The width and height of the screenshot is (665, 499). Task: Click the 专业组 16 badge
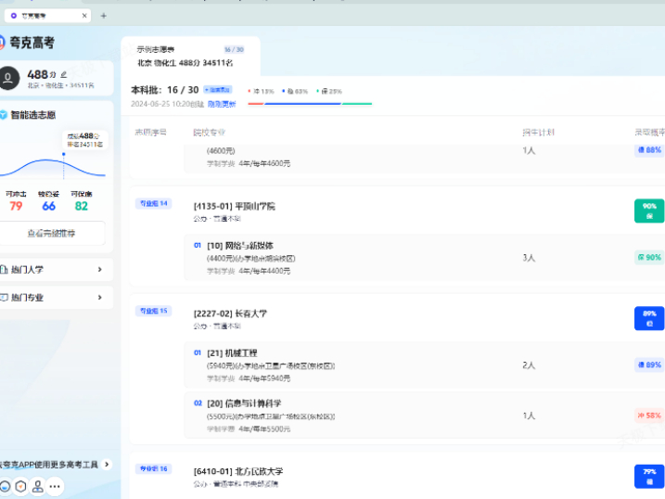154,468
